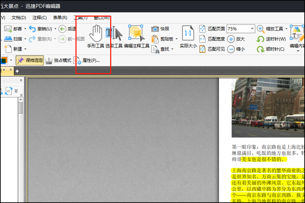
Task: Click text line 第一眼印象
Action: [x=268, y=147]
